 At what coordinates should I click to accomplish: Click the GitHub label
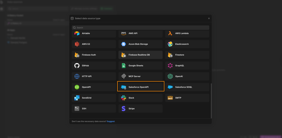click(85, 66)
